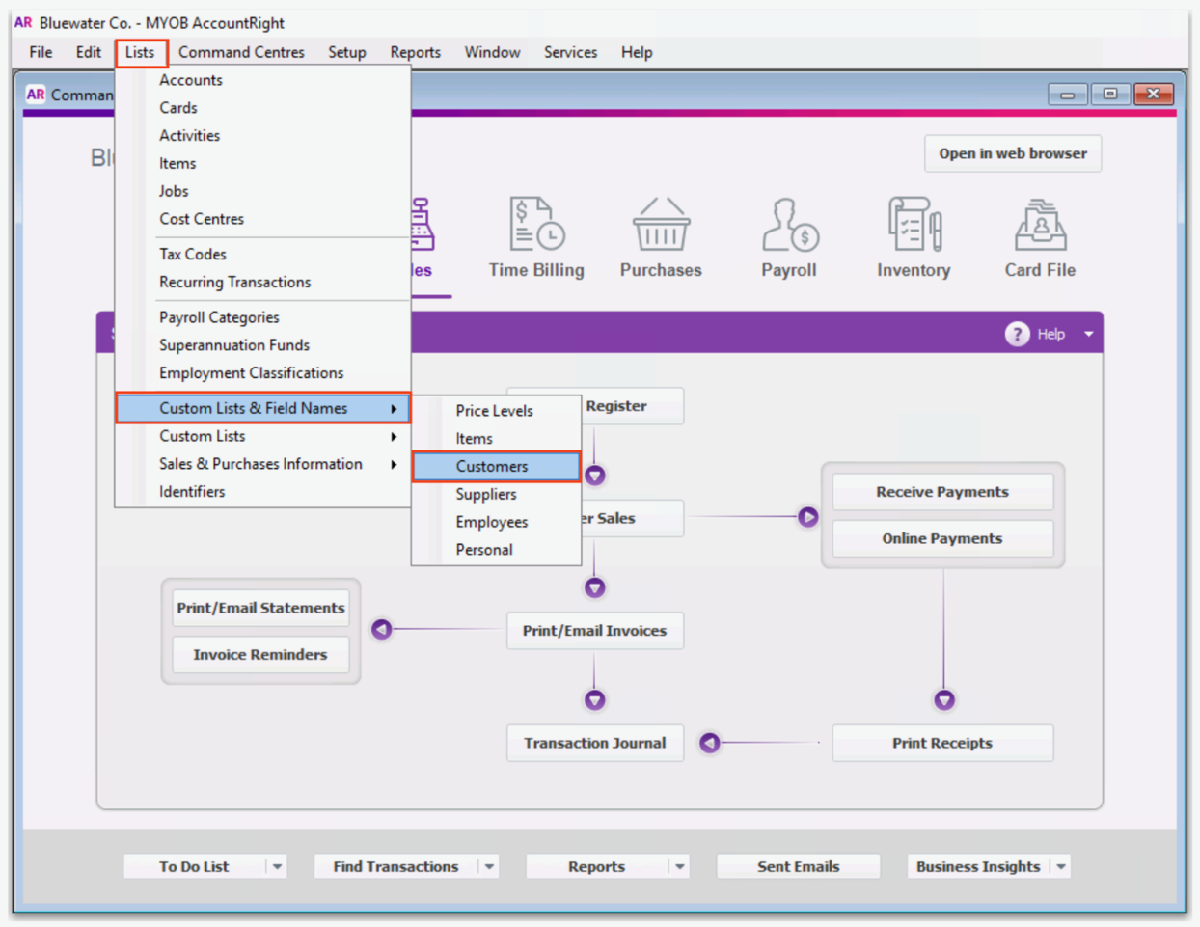Click the Transaction Journal button

pos(595,743)
